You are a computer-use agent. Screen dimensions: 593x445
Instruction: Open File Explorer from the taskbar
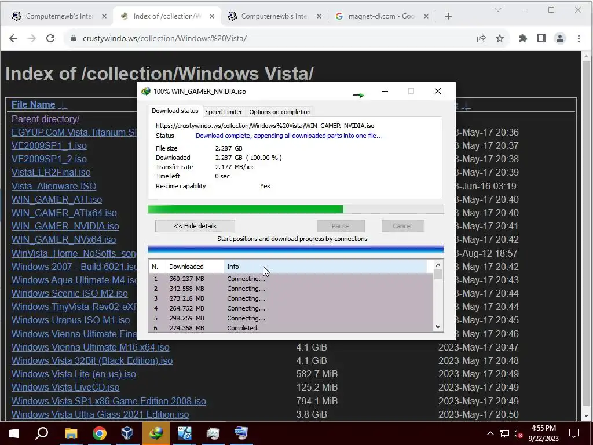(71, 433)
